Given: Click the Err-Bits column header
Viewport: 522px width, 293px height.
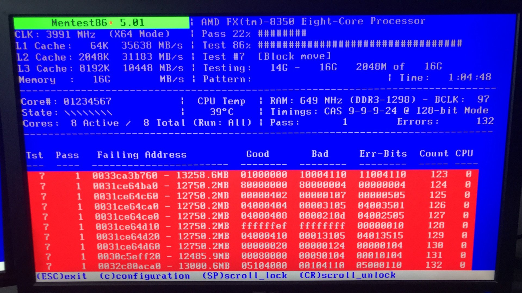Looking at the screenshot, I should click(x=383, y=154).
